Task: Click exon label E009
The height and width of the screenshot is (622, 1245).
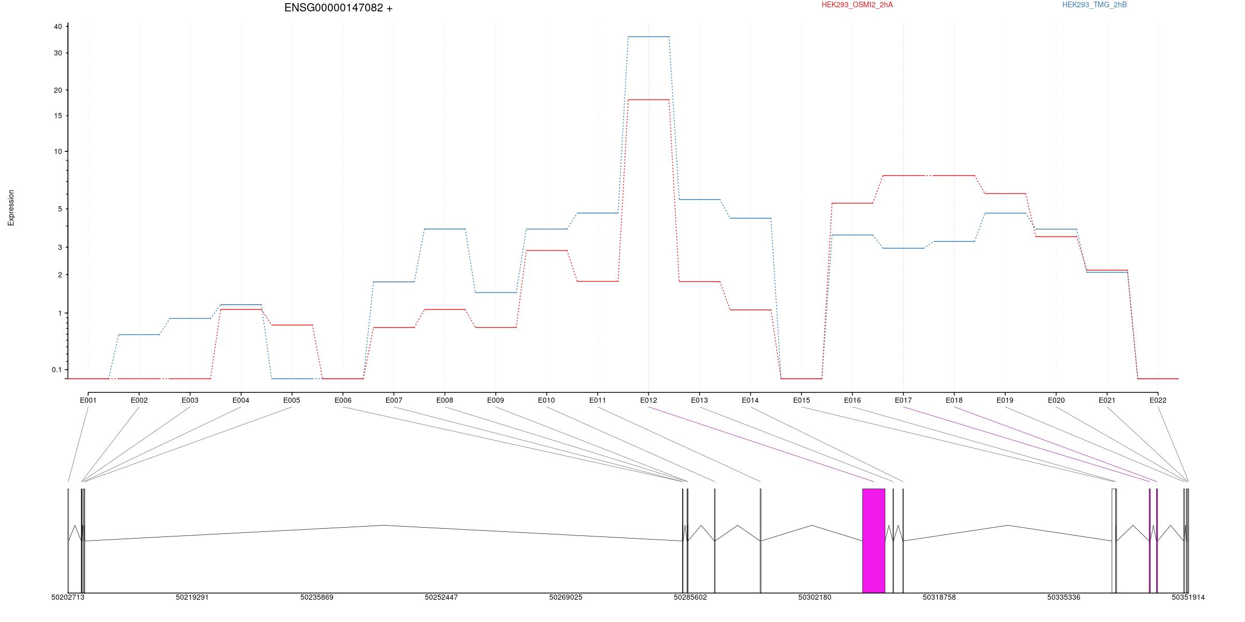Action: pyautogui.click(x=495, y=400)
